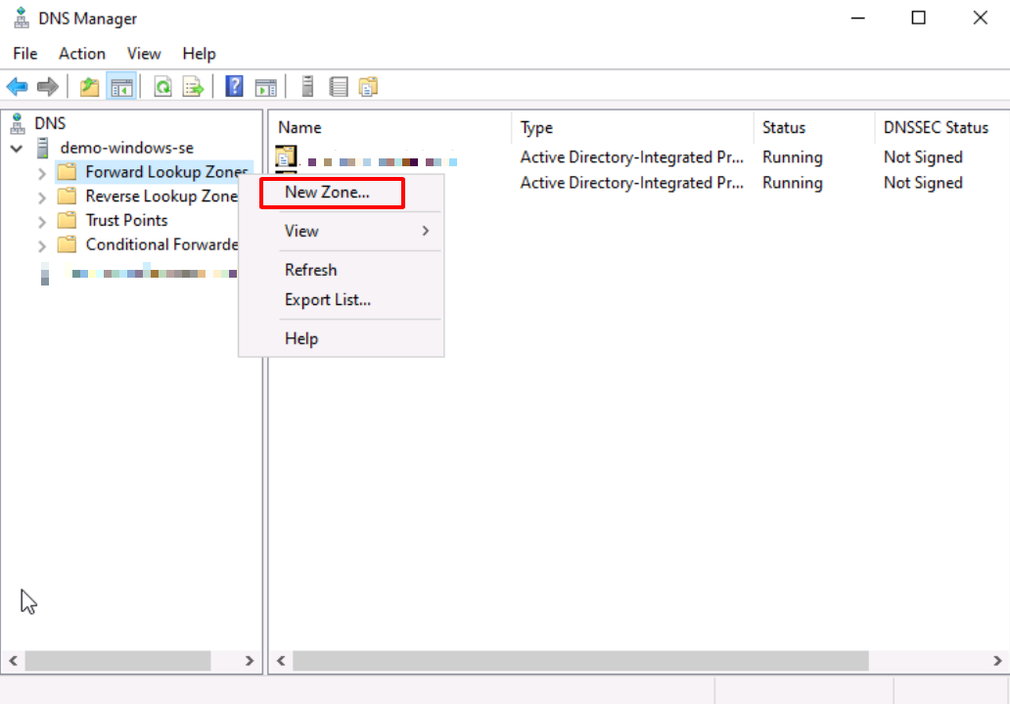Click the Back arrow toolbar icon

[x=17, y=87]
